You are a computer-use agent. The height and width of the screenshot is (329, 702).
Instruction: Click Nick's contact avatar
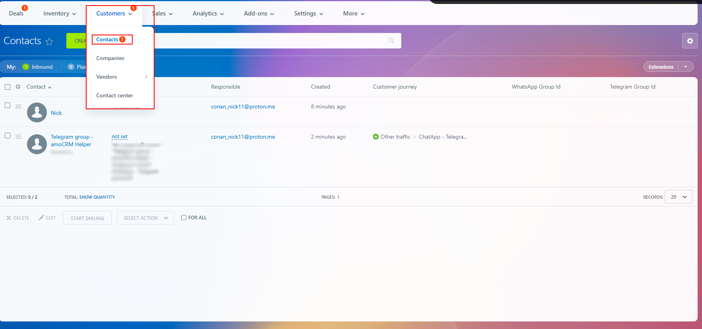pos(37,112)
